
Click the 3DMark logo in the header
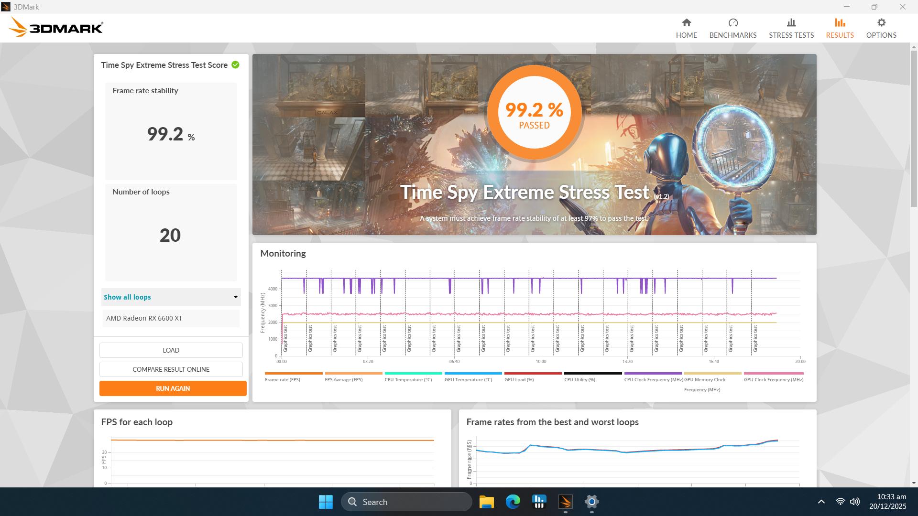point(56,27)
